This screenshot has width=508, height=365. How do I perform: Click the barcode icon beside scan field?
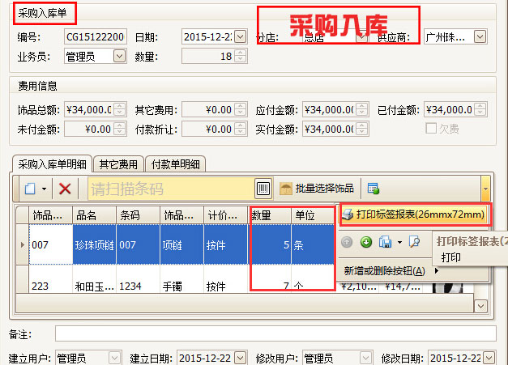pos(263,189)
